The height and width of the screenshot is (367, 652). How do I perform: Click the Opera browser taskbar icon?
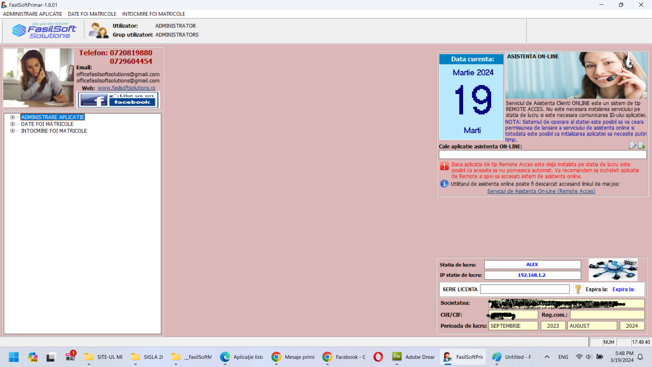[x=378, y=357]
